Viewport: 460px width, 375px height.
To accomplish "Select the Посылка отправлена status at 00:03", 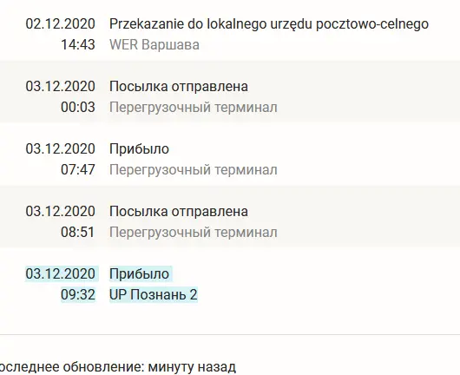I will [179, 87].
